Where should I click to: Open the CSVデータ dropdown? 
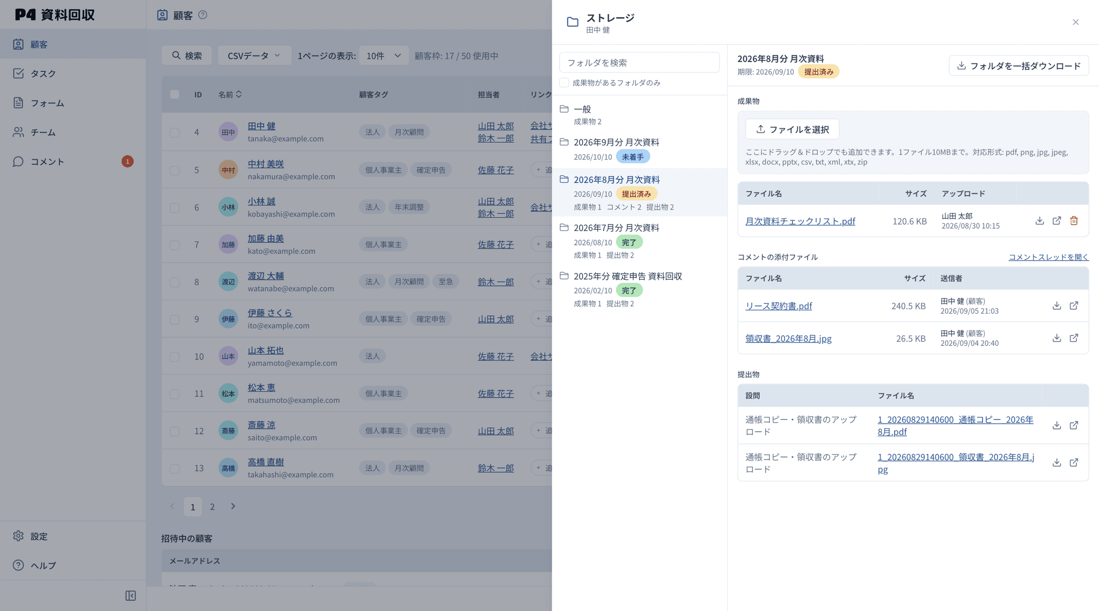coord(254,55)
